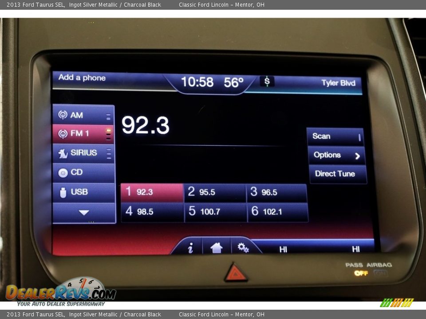Tap the dollar sign icon in header
The width and height of the screenshot is (426, 319).
[267, 81]
